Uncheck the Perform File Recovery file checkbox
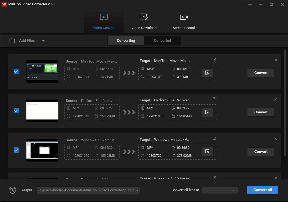 point(16,111)
